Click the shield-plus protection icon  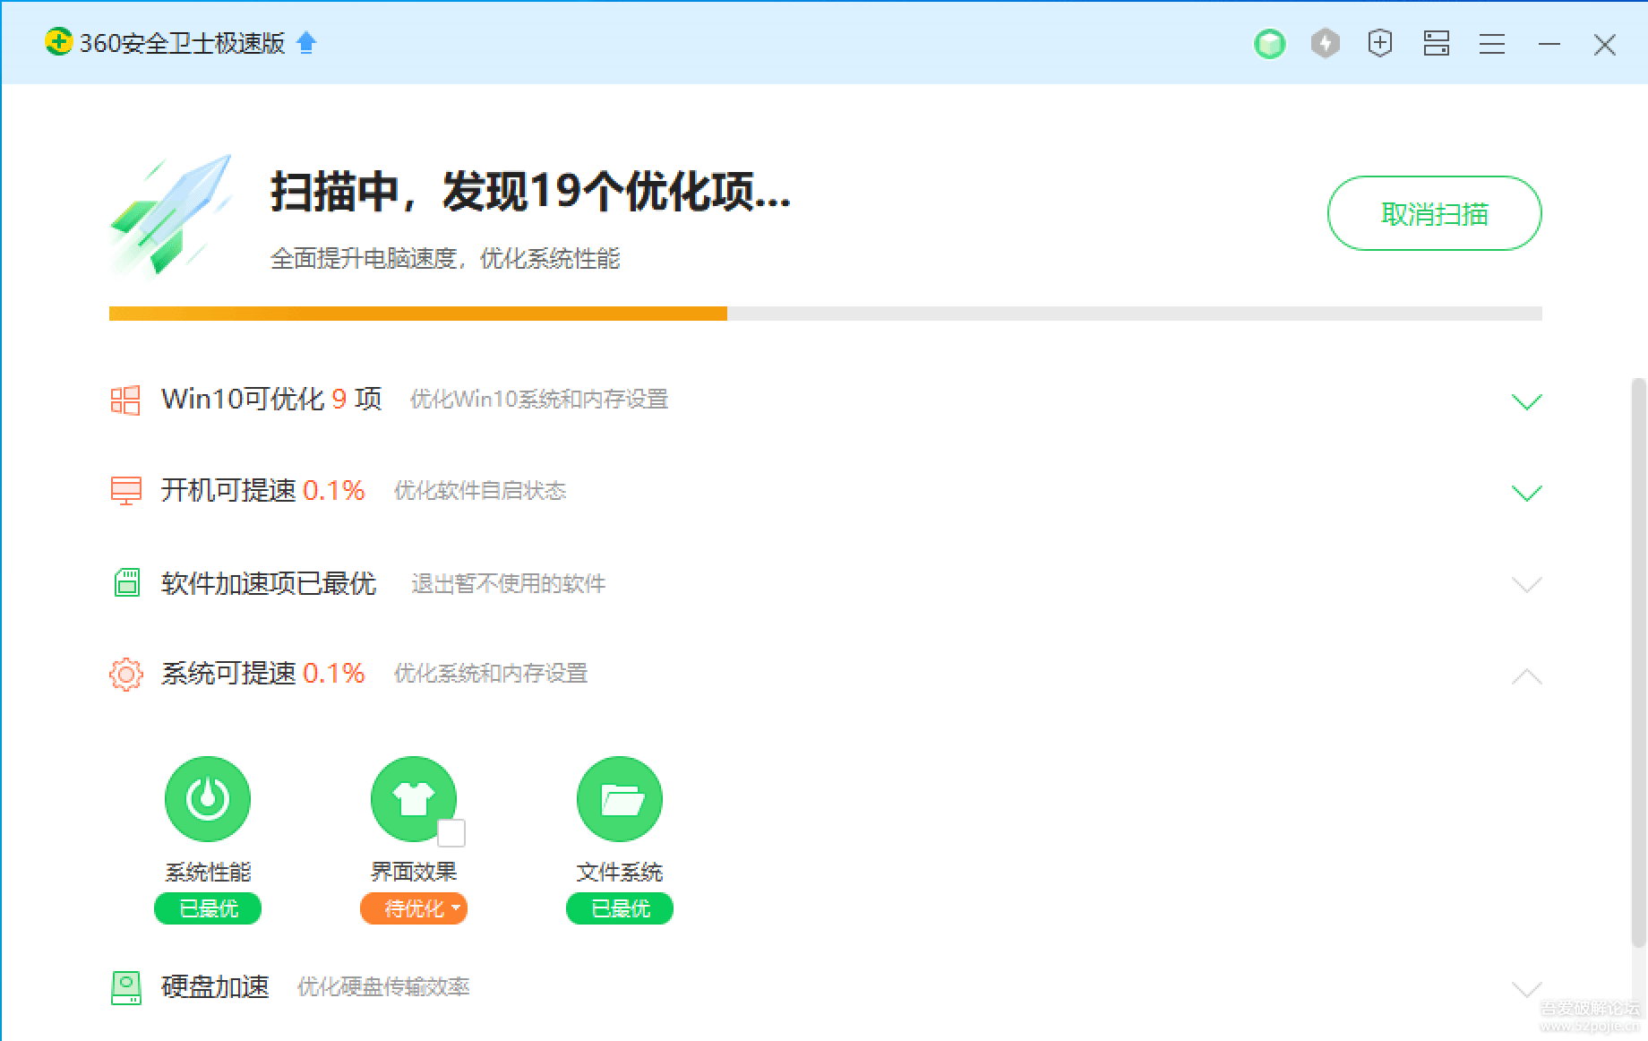click(x=1380, y=43)
